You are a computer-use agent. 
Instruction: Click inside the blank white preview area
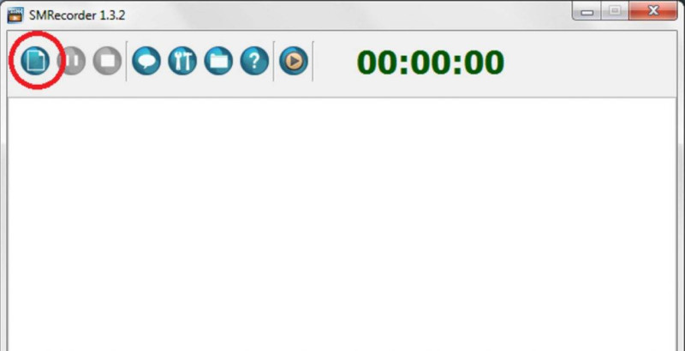[x=342, y=224]
